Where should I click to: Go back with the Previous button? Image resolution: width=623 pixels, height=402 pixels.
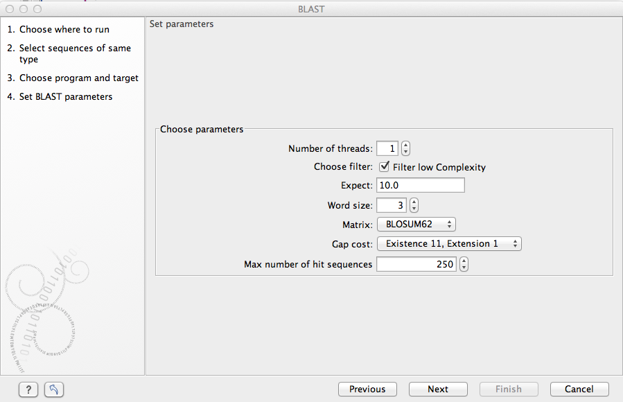[367, 389]
